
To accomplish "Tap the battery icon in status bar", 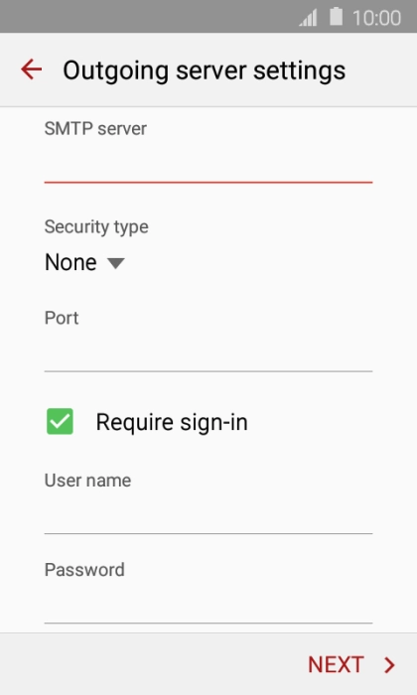I will pyautogui.click(x=336, y=17).
